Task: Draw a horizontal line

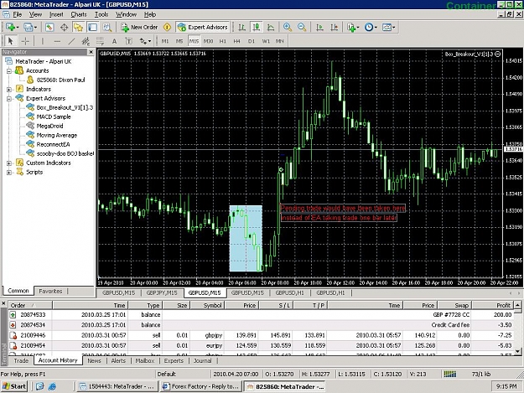Action: [57, 41]
